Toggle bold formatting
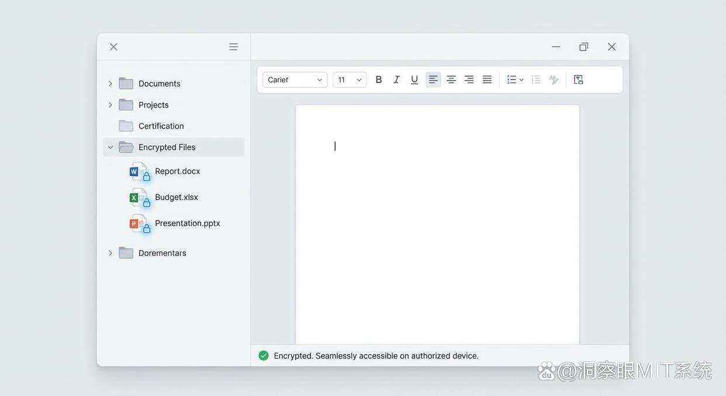The image size is (726, 396). click(x=379, y=80)
